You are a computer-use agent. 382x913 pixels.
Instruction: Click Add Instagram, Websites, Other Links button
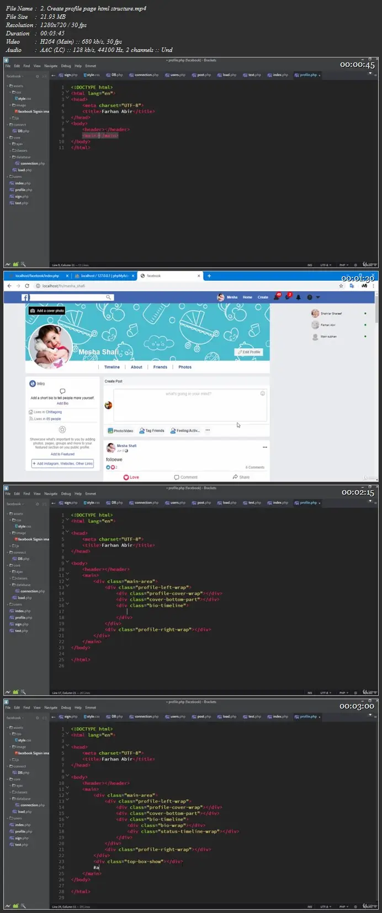point(62,464)
